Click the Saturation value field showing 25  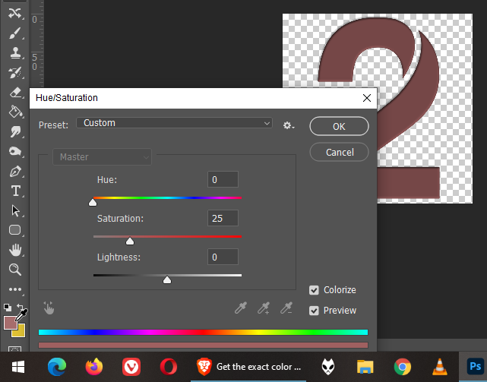223,218
